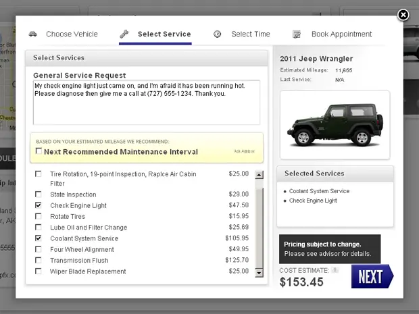Click the Select Services panel header
Screen dimensions: 419x314
(x=147, y=58)
